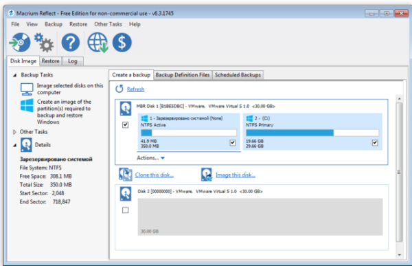Screen dimensions: 412x266
Task: Check the Disk 2 checkbox
Action: (126, 210)
